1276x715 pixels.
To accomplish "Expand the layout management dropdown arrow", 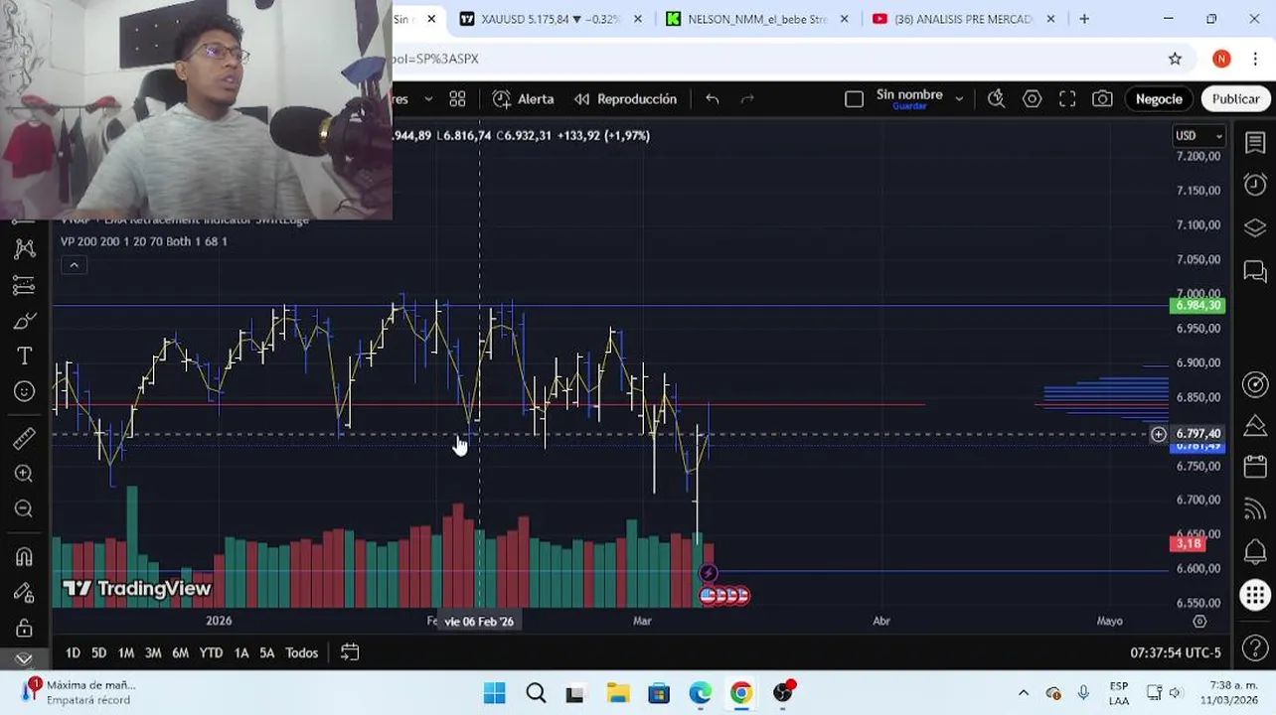I will [x=959, y=99].
